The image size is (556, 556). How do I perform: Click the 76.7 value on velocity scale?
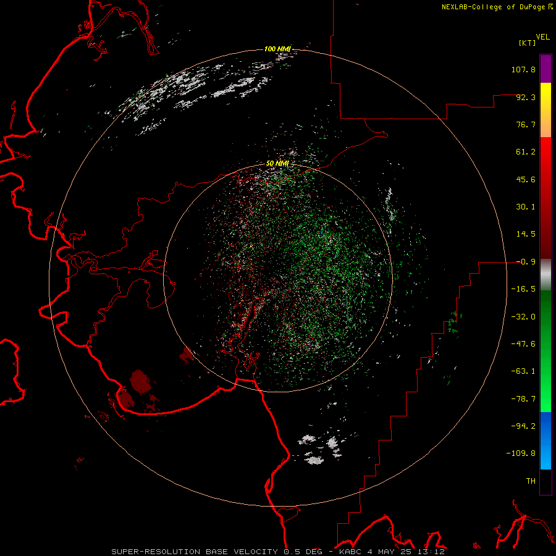coord(526,124)
